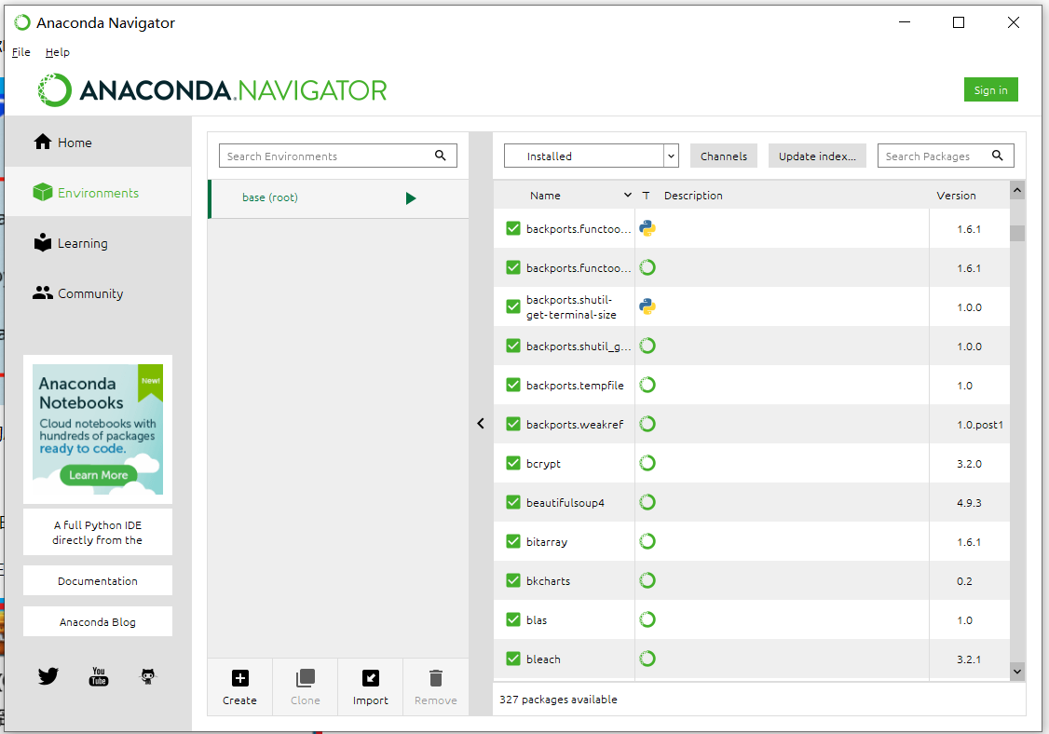The image size is (1049, 734).
Task: Open the GitHub link icon
Action: 148,676
